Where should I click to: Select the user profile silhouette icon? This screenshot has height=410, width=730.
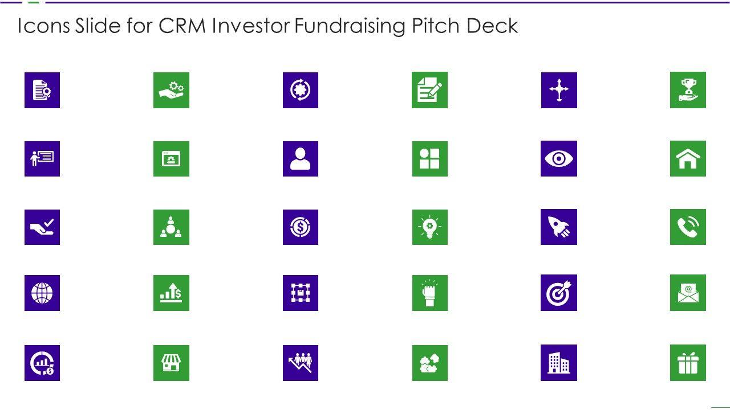pyautogui.click(x=301, y=158)
